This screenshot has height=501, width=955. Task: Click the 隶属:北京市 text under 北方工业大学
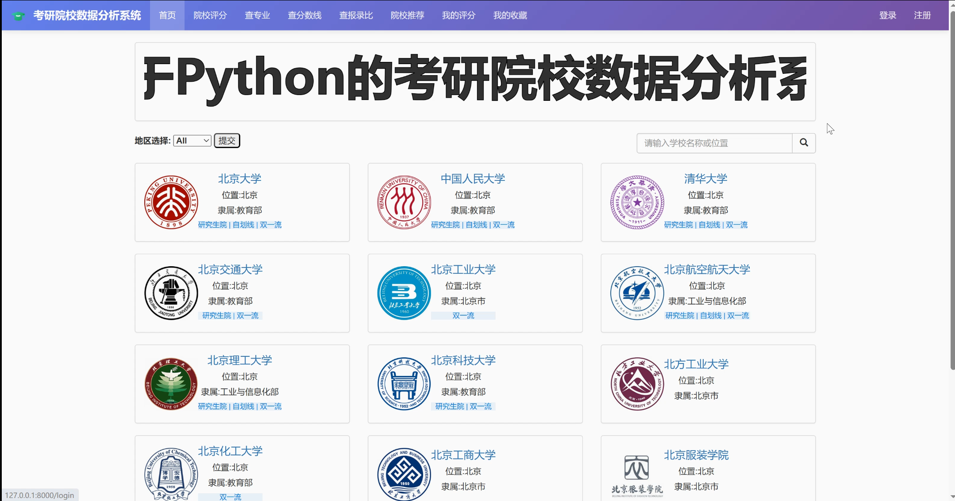(x=696, y=396)
